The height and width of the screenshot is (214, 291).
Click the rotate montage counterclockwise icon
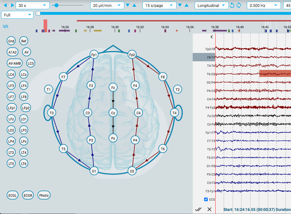pos(232,5)
